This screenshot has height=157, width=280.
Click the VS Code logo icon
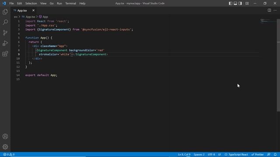(4, 3)
